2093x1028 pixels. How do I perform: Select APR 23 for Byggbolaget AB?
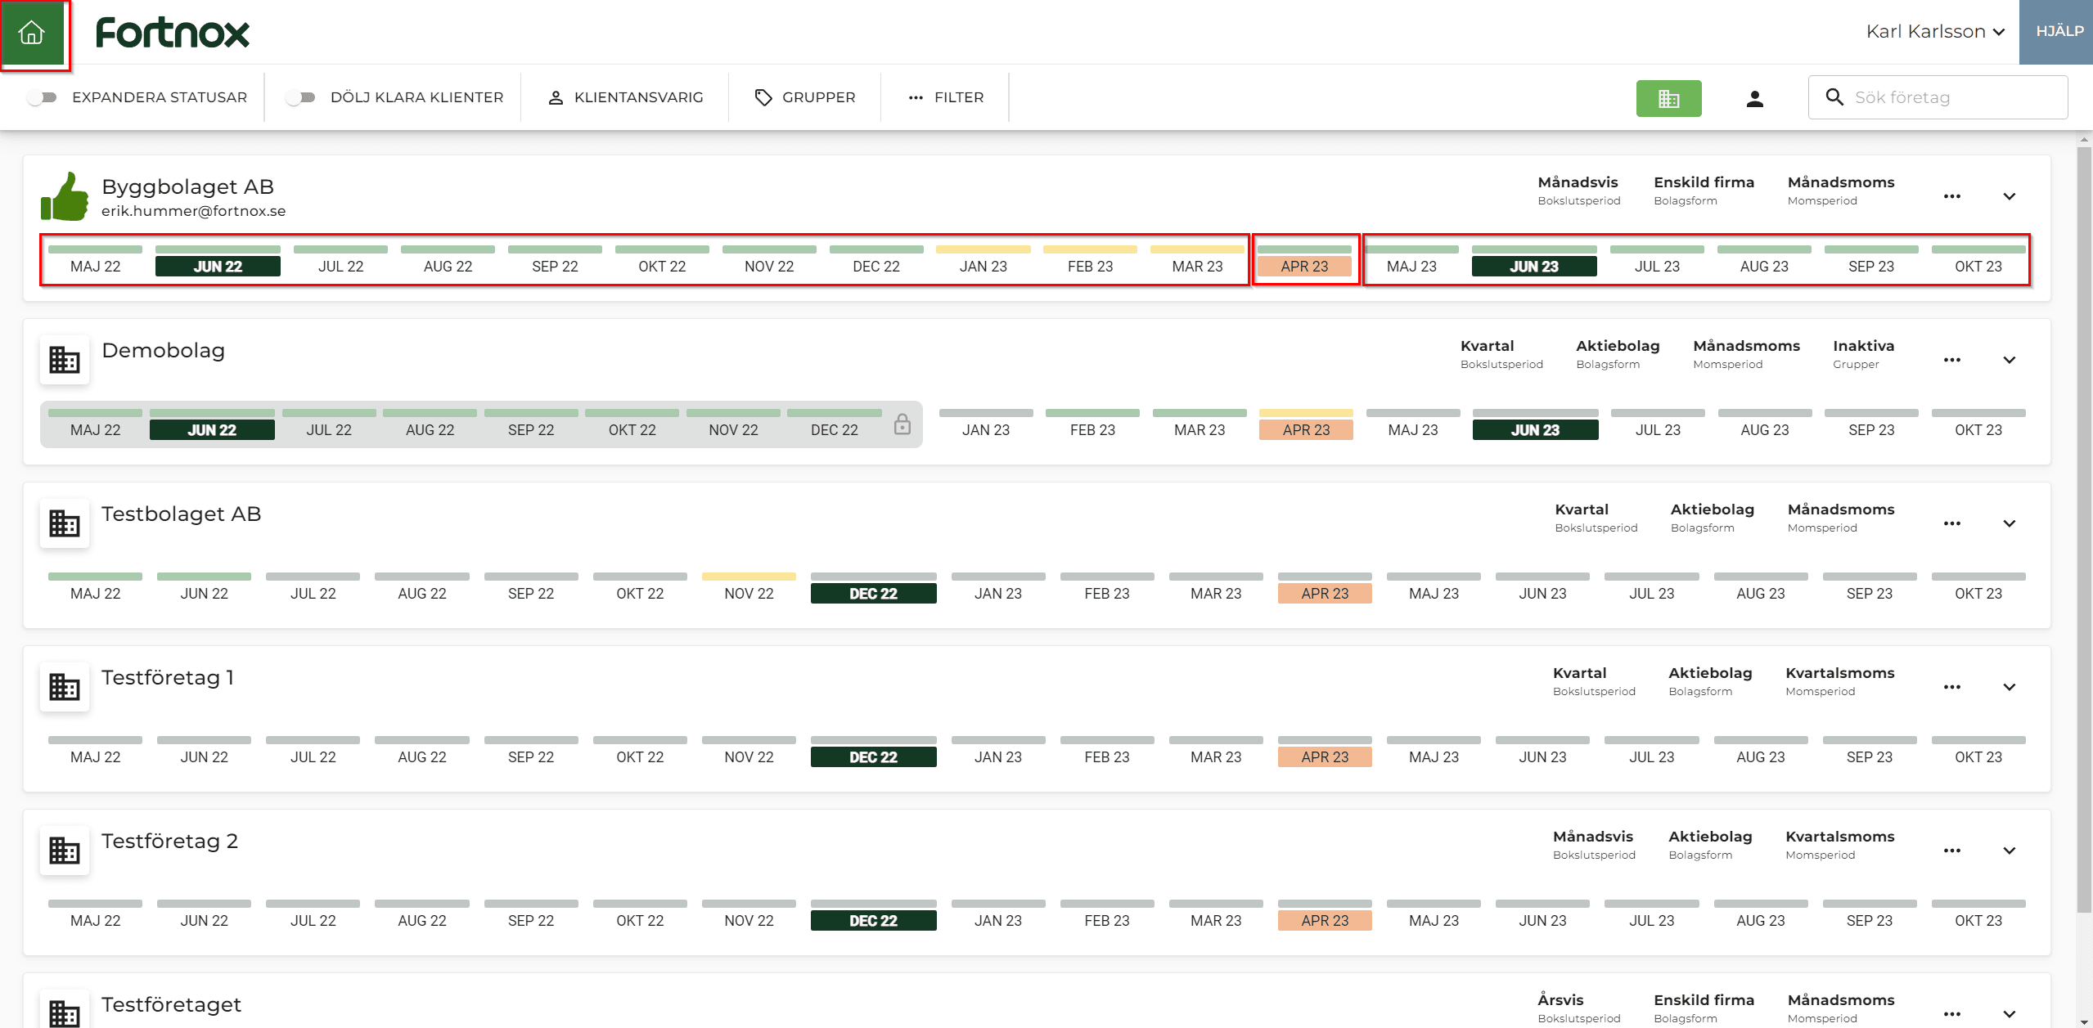click(1304, 261)
